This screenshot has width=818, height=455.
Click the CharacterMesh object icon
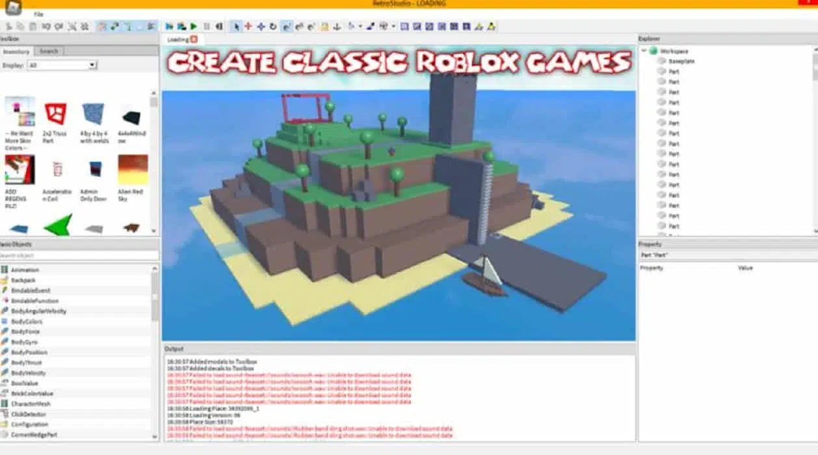(5, 404)
